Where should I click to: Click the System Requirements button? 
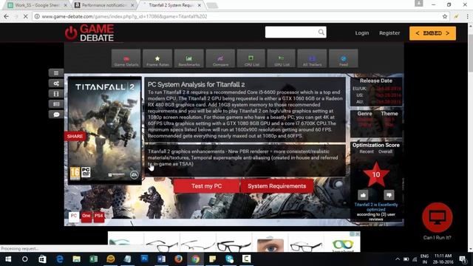(x=277, y=186)
